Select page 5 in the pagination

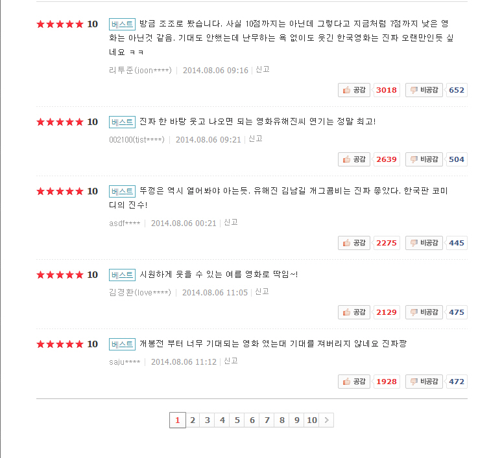(x=237, y=420)
